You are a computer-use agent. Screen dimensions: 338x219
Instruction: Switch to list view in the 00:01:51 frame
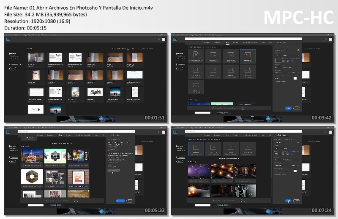coord(28,49)
